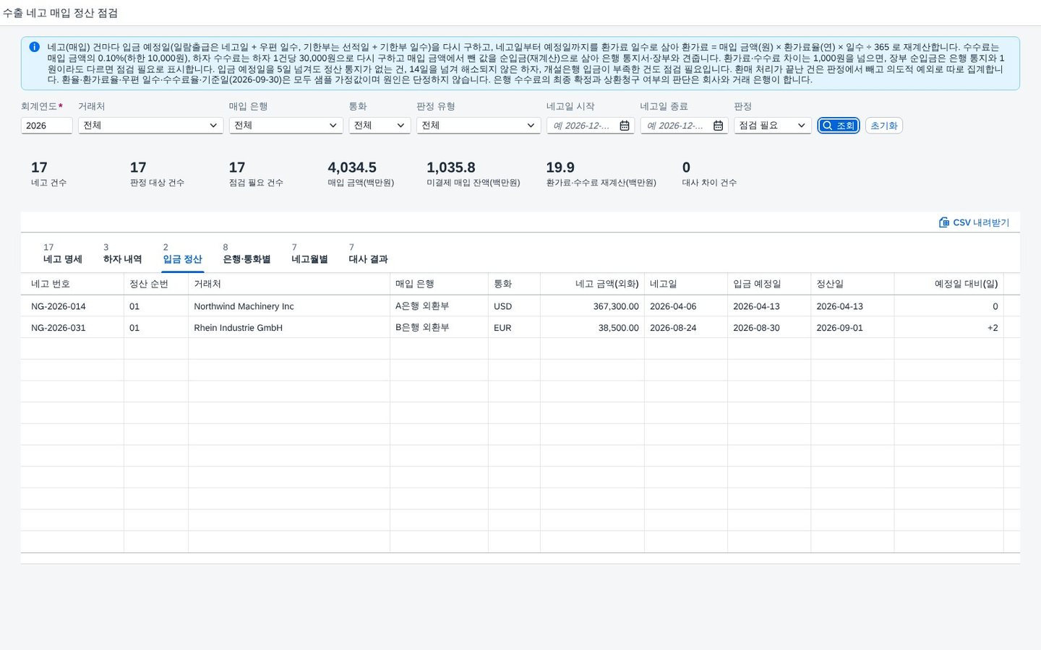
Task: Click the 입금 예정일 column header
Action: [769, 284]
